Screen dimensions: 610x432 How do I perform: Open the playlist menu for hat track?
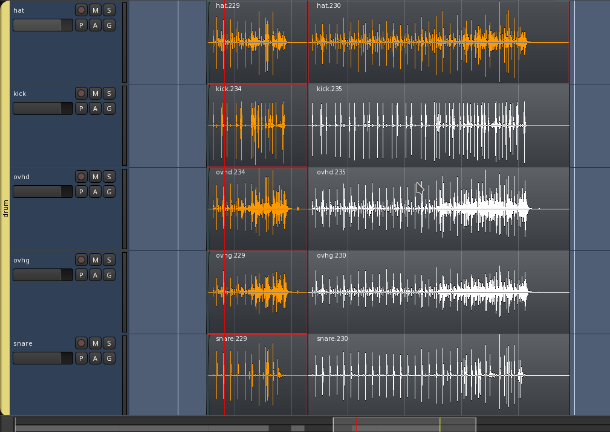click(81, 25)
